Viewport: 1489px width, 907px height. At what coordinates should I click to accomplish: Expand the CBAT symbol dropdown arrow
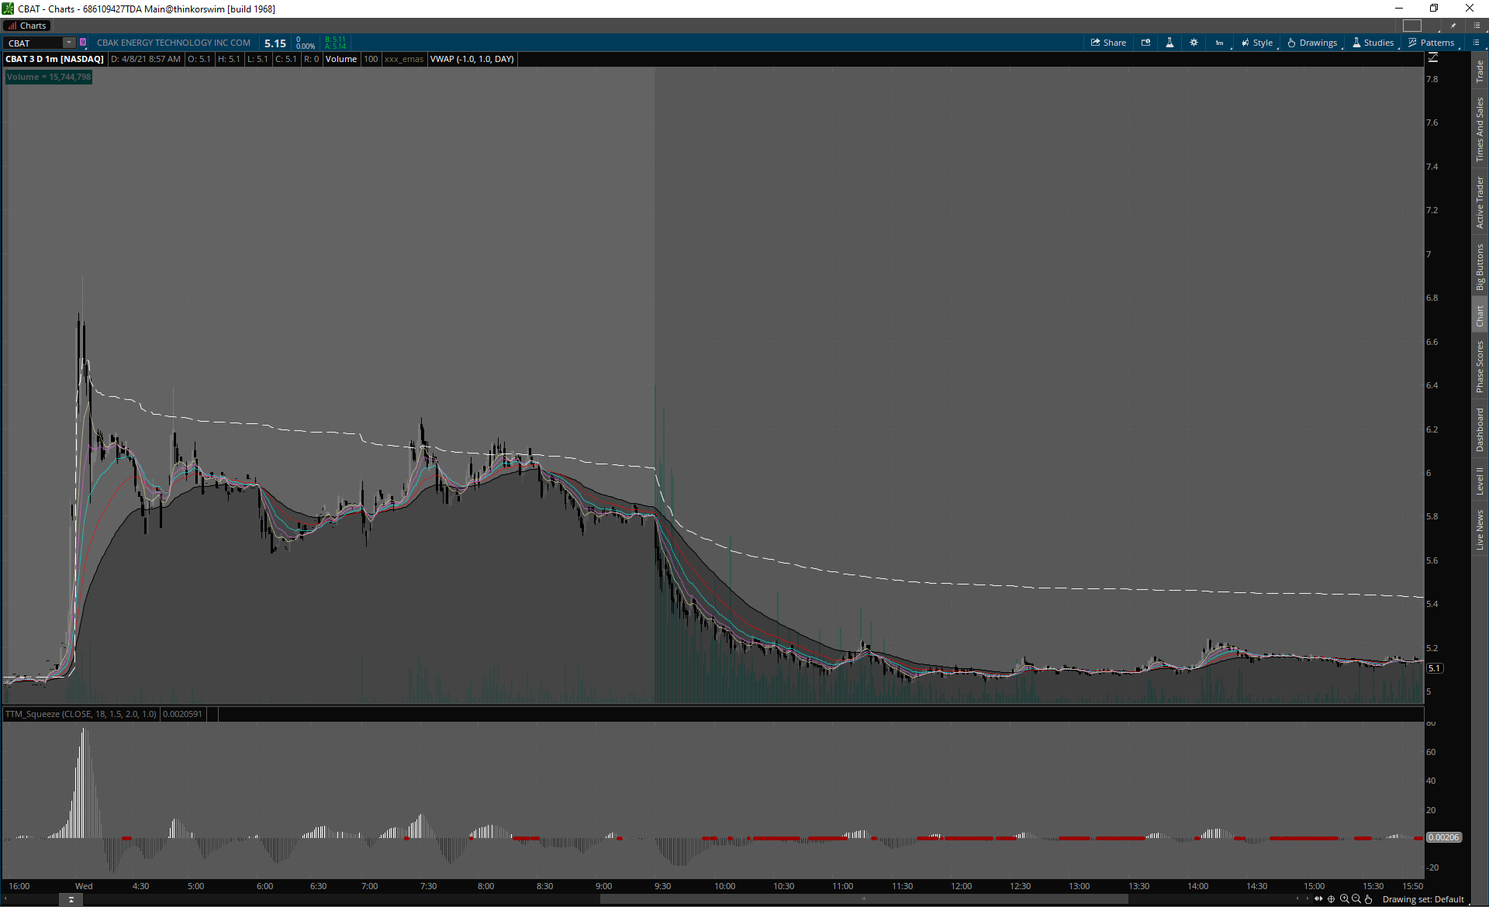69,43
